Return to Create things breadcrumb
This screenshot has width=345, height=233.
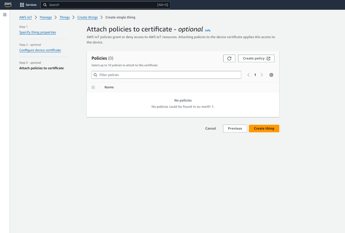88,17
